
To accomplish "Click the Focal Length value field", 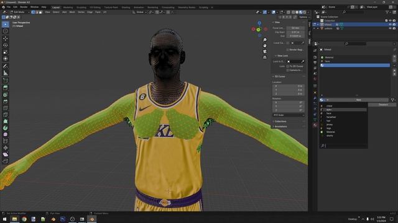I will [295, 28].
